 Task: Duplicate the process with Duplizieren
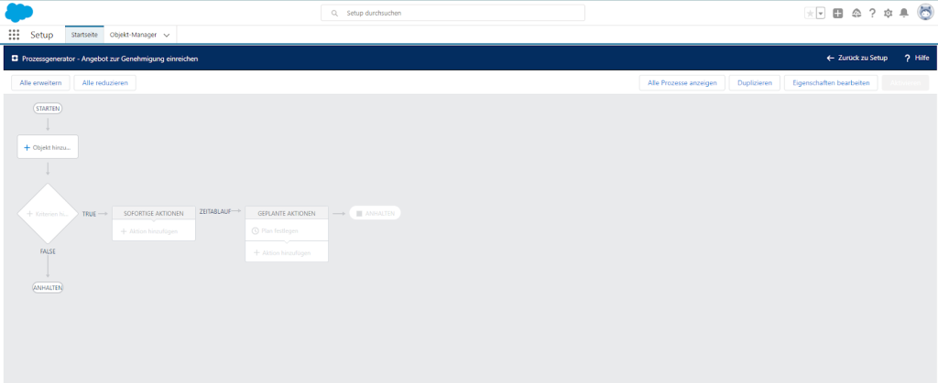(x=756, y=82)
